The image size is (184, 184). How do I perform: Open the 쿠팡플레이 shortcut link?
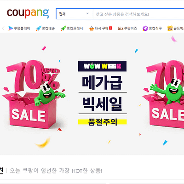point(19,28)
